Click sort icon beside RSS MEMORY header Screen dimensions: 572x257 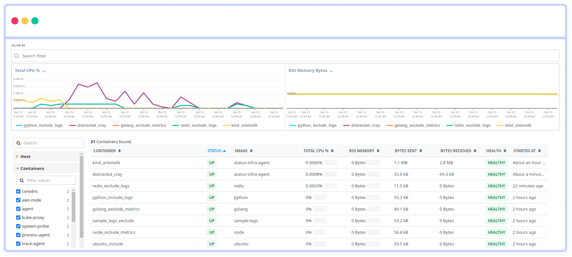[x=378, y=151]
